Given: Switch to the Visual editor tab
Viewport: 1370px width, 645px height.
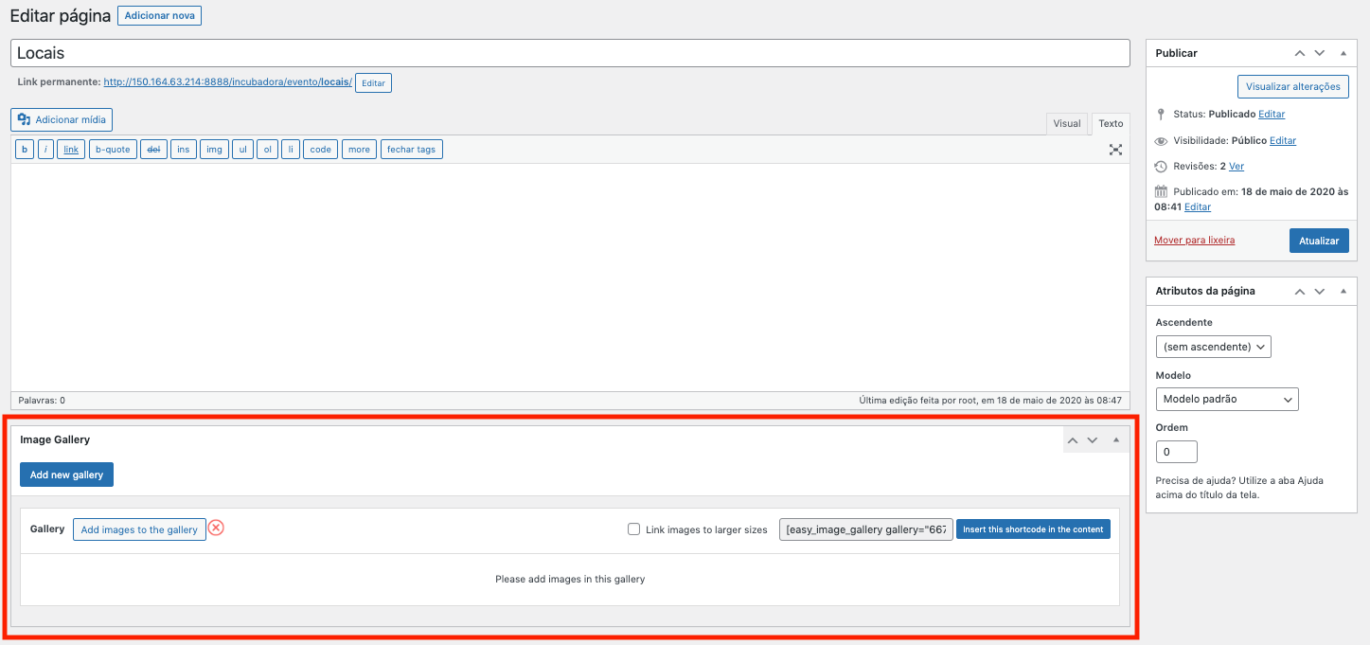Looking at the screenshot, I should point(1066,124).
